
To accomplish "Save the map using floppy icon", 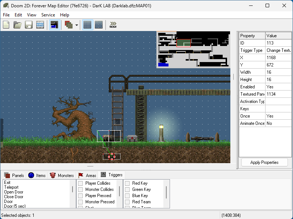I will click(29, 25).
